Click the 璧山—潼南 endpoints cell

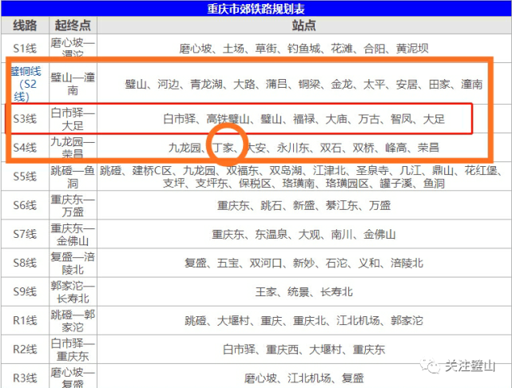point(73,84)
